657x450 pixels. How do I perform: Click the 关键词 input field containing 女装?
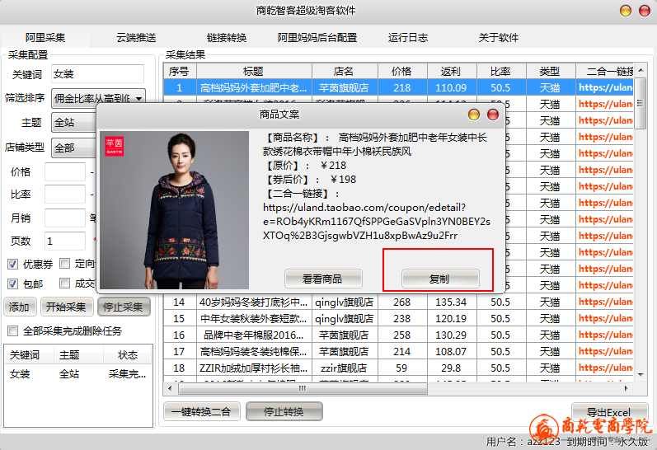click(97, 73)
